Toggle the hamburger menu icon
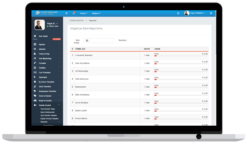The height and width of the screenshot is (144, 249). tap(67, 13)
